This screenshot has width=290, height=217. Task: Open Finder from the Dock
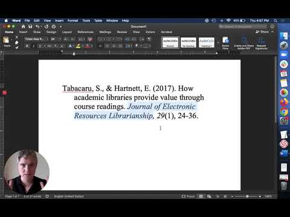(x=284, y=36)
